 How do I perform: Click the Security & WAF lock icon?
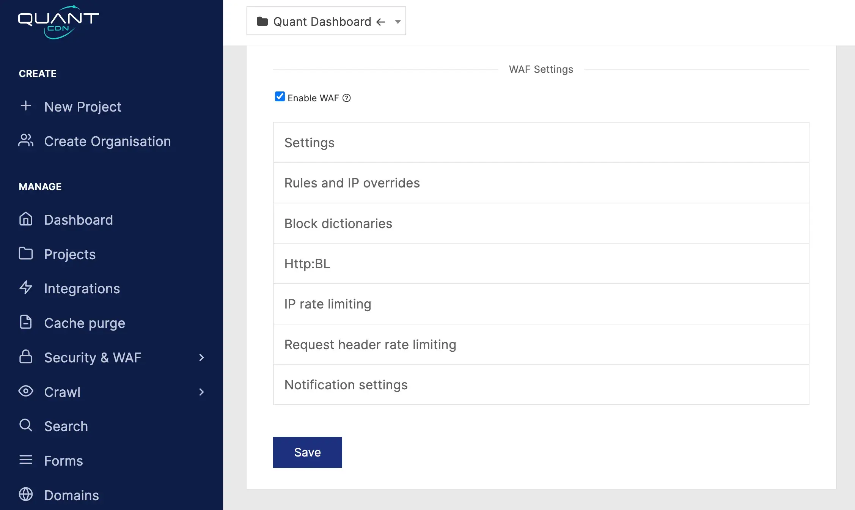(x=25, y=357)
